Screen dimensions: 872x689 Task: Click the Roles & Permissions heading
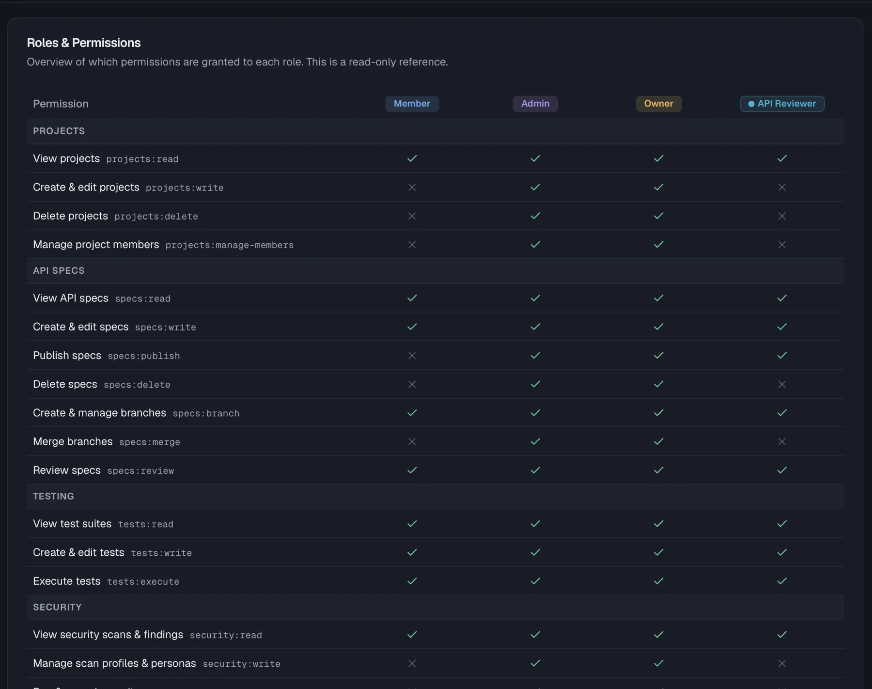84,43
